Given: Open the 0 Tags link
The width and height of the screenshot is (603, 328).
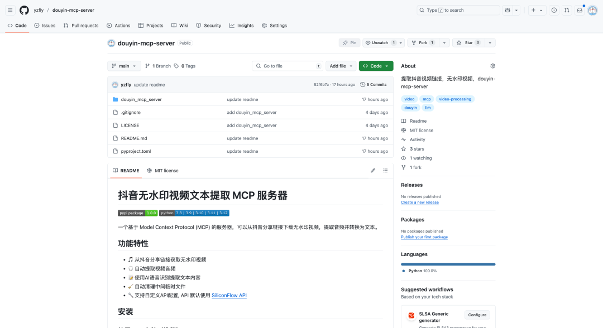Looking at the screenshot, I should point(185,66).
